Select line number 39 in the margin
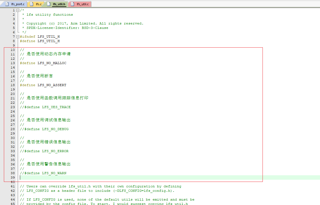The image size is (320, 205). [x=13, y=177]
